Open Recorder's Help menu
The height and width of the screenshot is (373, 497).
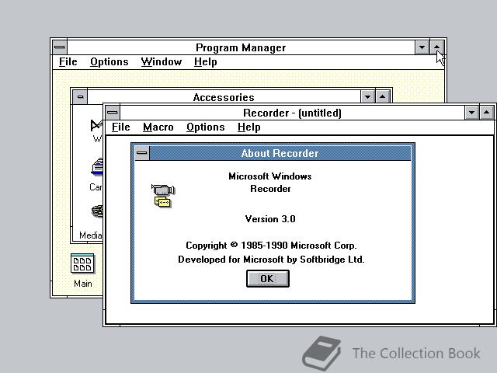(x=248, y=127)
